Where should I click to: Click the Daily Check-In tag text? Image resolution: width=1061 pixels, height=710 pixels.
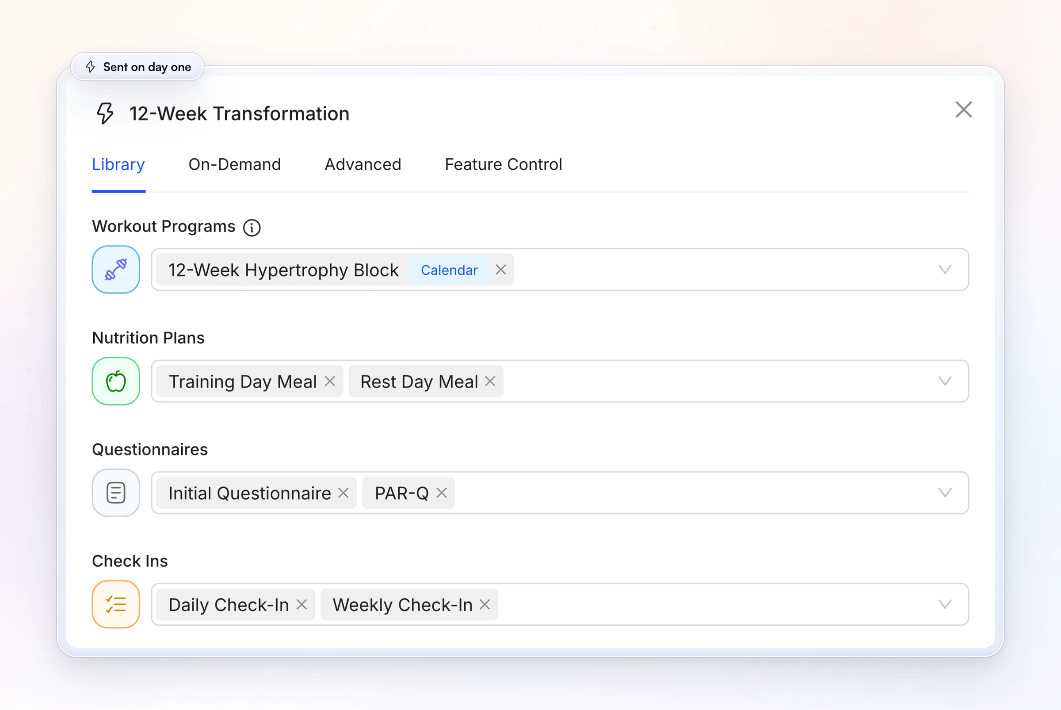pyautogui.click(x=229, y=604)
